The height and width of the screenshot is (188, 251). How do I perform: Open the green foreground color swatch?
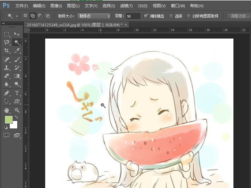pyautogui.click(x=9, y=120)
